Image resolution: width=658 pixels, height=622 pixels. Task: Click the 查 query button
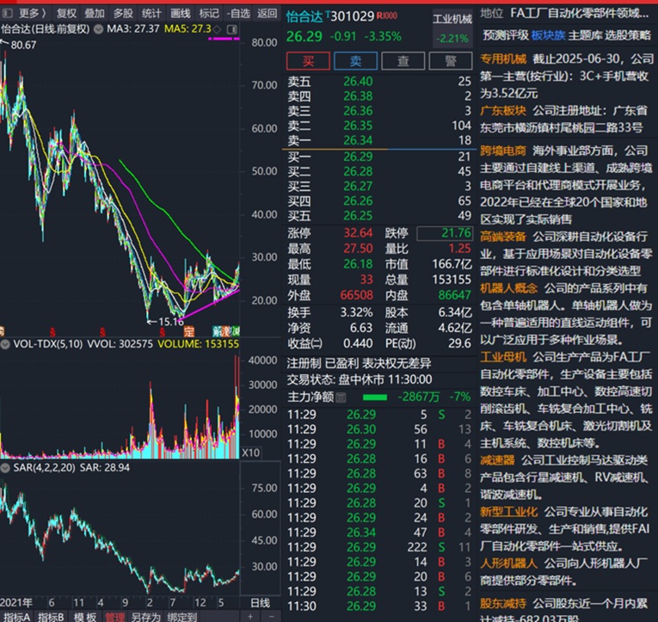(x=403, y=61)
